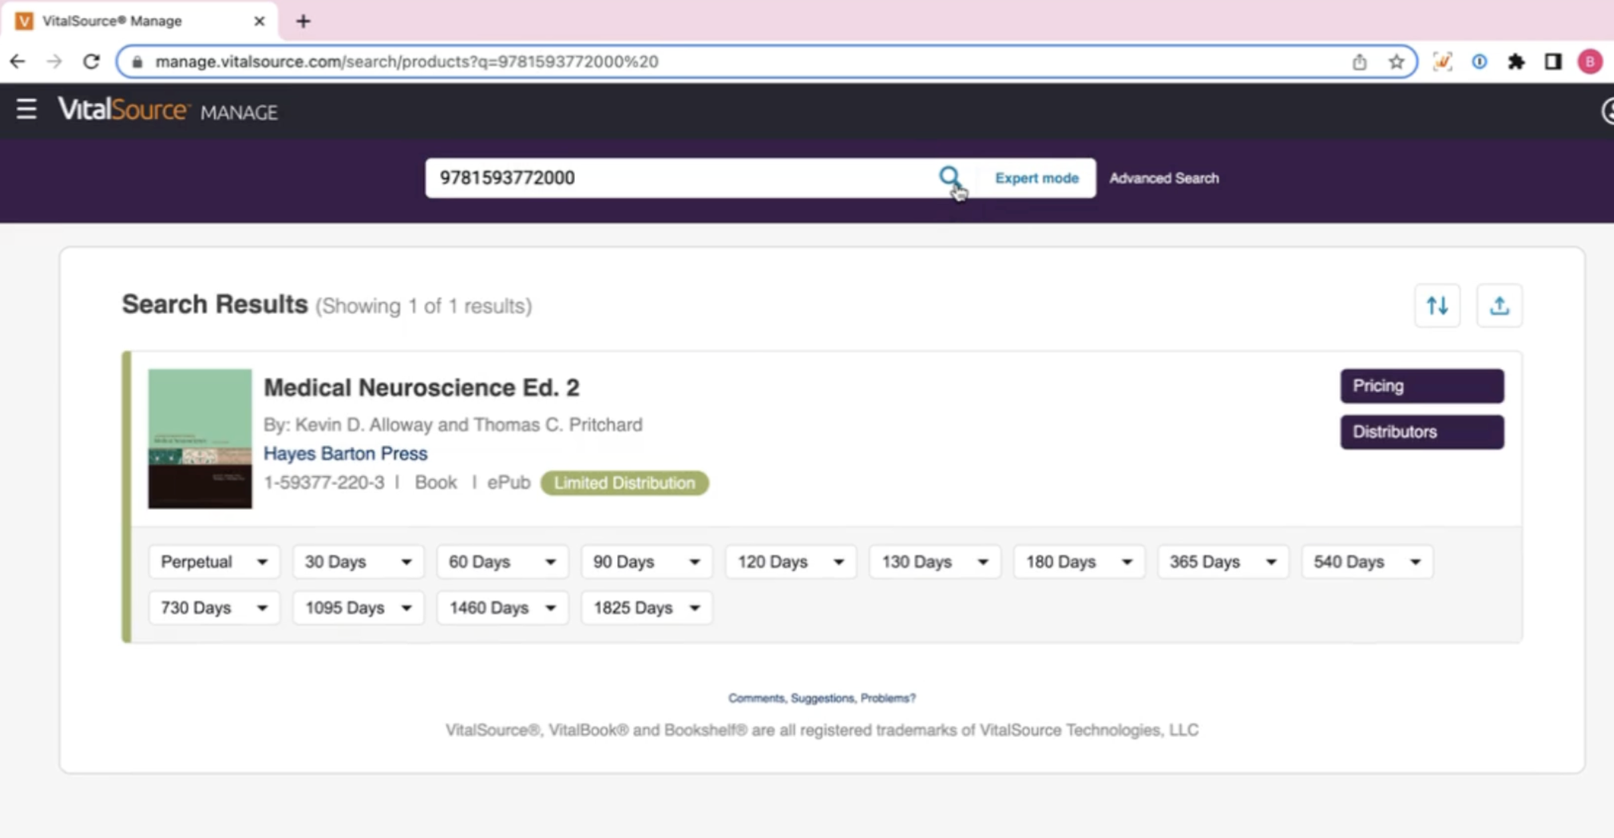The width and height of the screenshot is (1614, 838).
Task: Click the export results upload icon
Action: (1499, 306)
